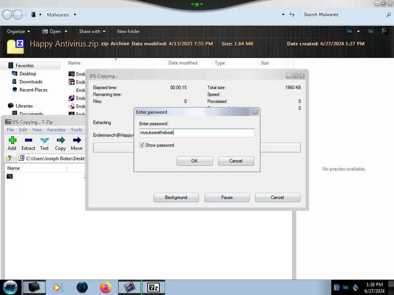The height and width of the screenshot is (295, 394).
Task: Click the Happy Antivirus.zip archive icon
Action: tap(15, 46)
